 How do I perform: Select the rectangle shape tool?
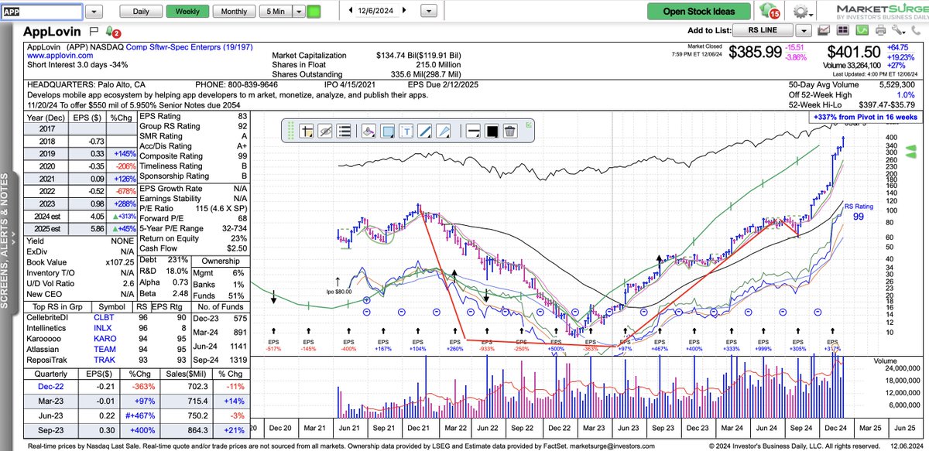pyautogui.click(x=388, y=132)
